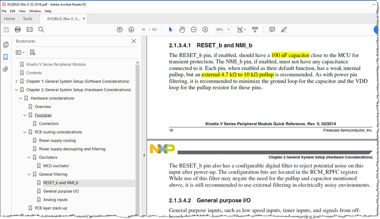Collapse the Floorplan bookmark
This screenshot has width=380, height=219.
(25, 115)
